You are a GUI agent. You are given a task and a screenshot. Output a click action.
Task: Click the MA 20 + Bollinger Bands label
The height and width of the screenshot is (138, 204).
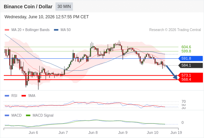tap(30, 30)
